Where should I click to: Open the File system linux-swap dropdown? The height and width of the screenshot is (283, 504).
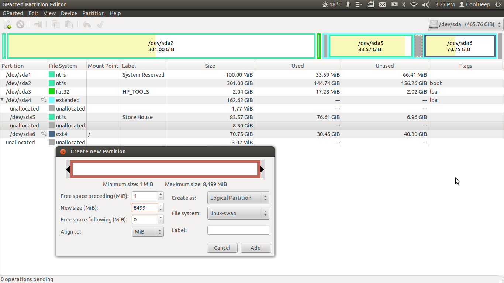[238, 213]
